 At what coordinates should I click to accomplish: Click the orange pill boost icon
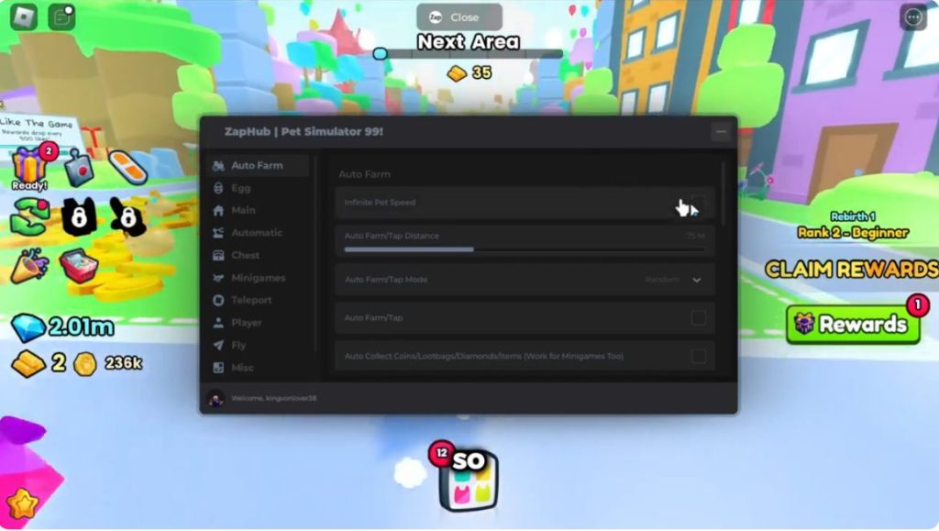[x=127, y=167]
